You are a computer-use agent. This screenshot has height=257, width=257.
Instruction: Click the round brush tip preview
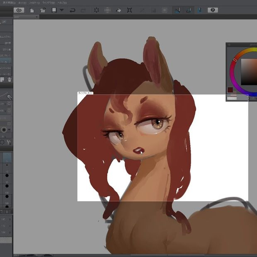4,130
